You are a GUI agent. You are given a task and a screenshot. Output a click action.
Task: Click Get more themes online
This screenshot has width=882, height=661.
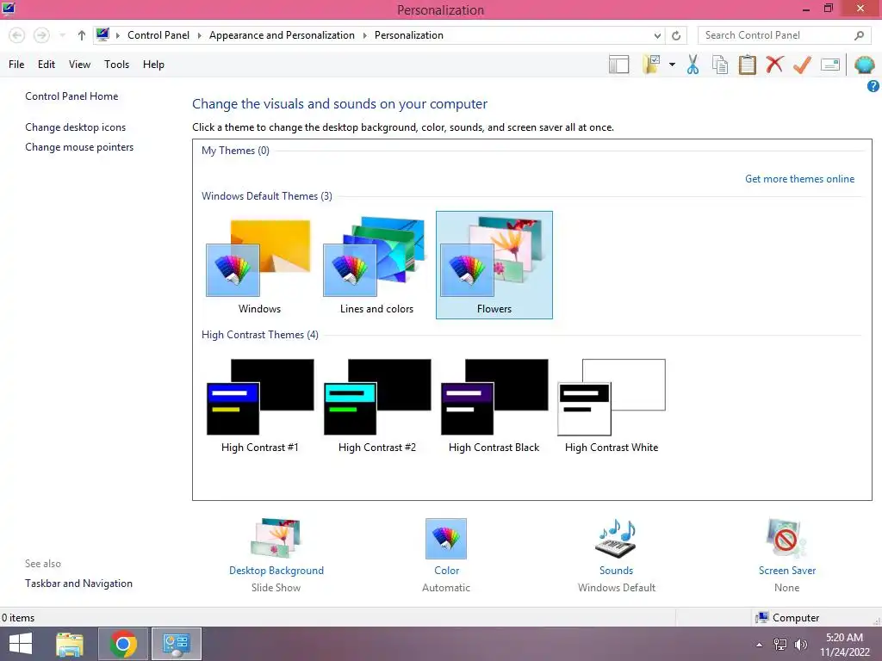(799, 179)
